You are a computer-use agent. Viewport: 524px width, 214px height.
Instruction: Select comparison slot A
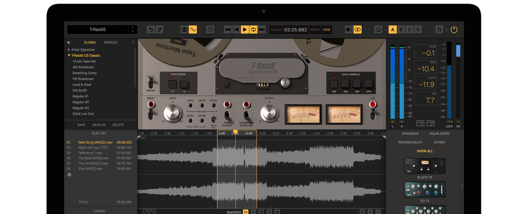coord(392,30)
